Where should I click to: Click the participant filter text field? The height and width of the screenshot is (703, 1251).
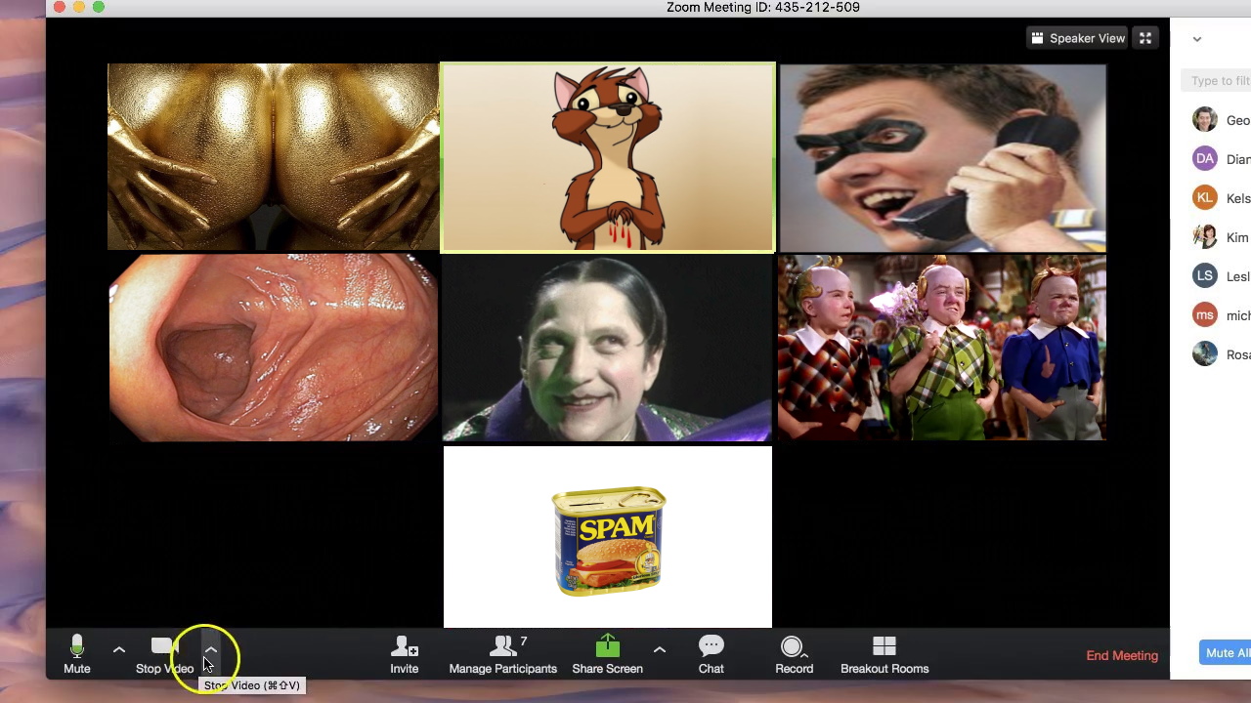(x=1219, y=81)
